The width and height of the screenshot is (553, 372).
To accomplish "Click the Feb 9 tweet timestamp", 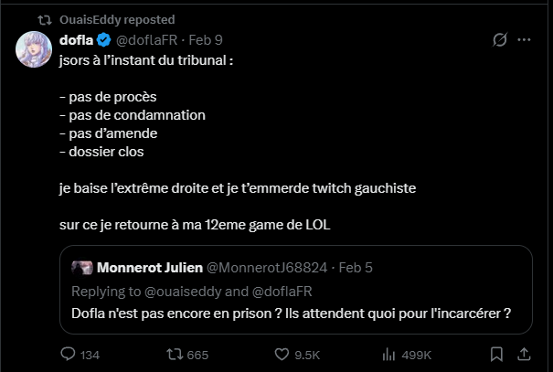I will [x=206, y=40].
